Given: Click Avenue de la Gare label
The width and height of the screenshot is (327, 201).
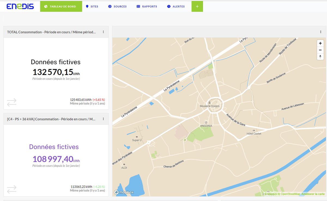Looking at the screenshot, I should 236,120.
